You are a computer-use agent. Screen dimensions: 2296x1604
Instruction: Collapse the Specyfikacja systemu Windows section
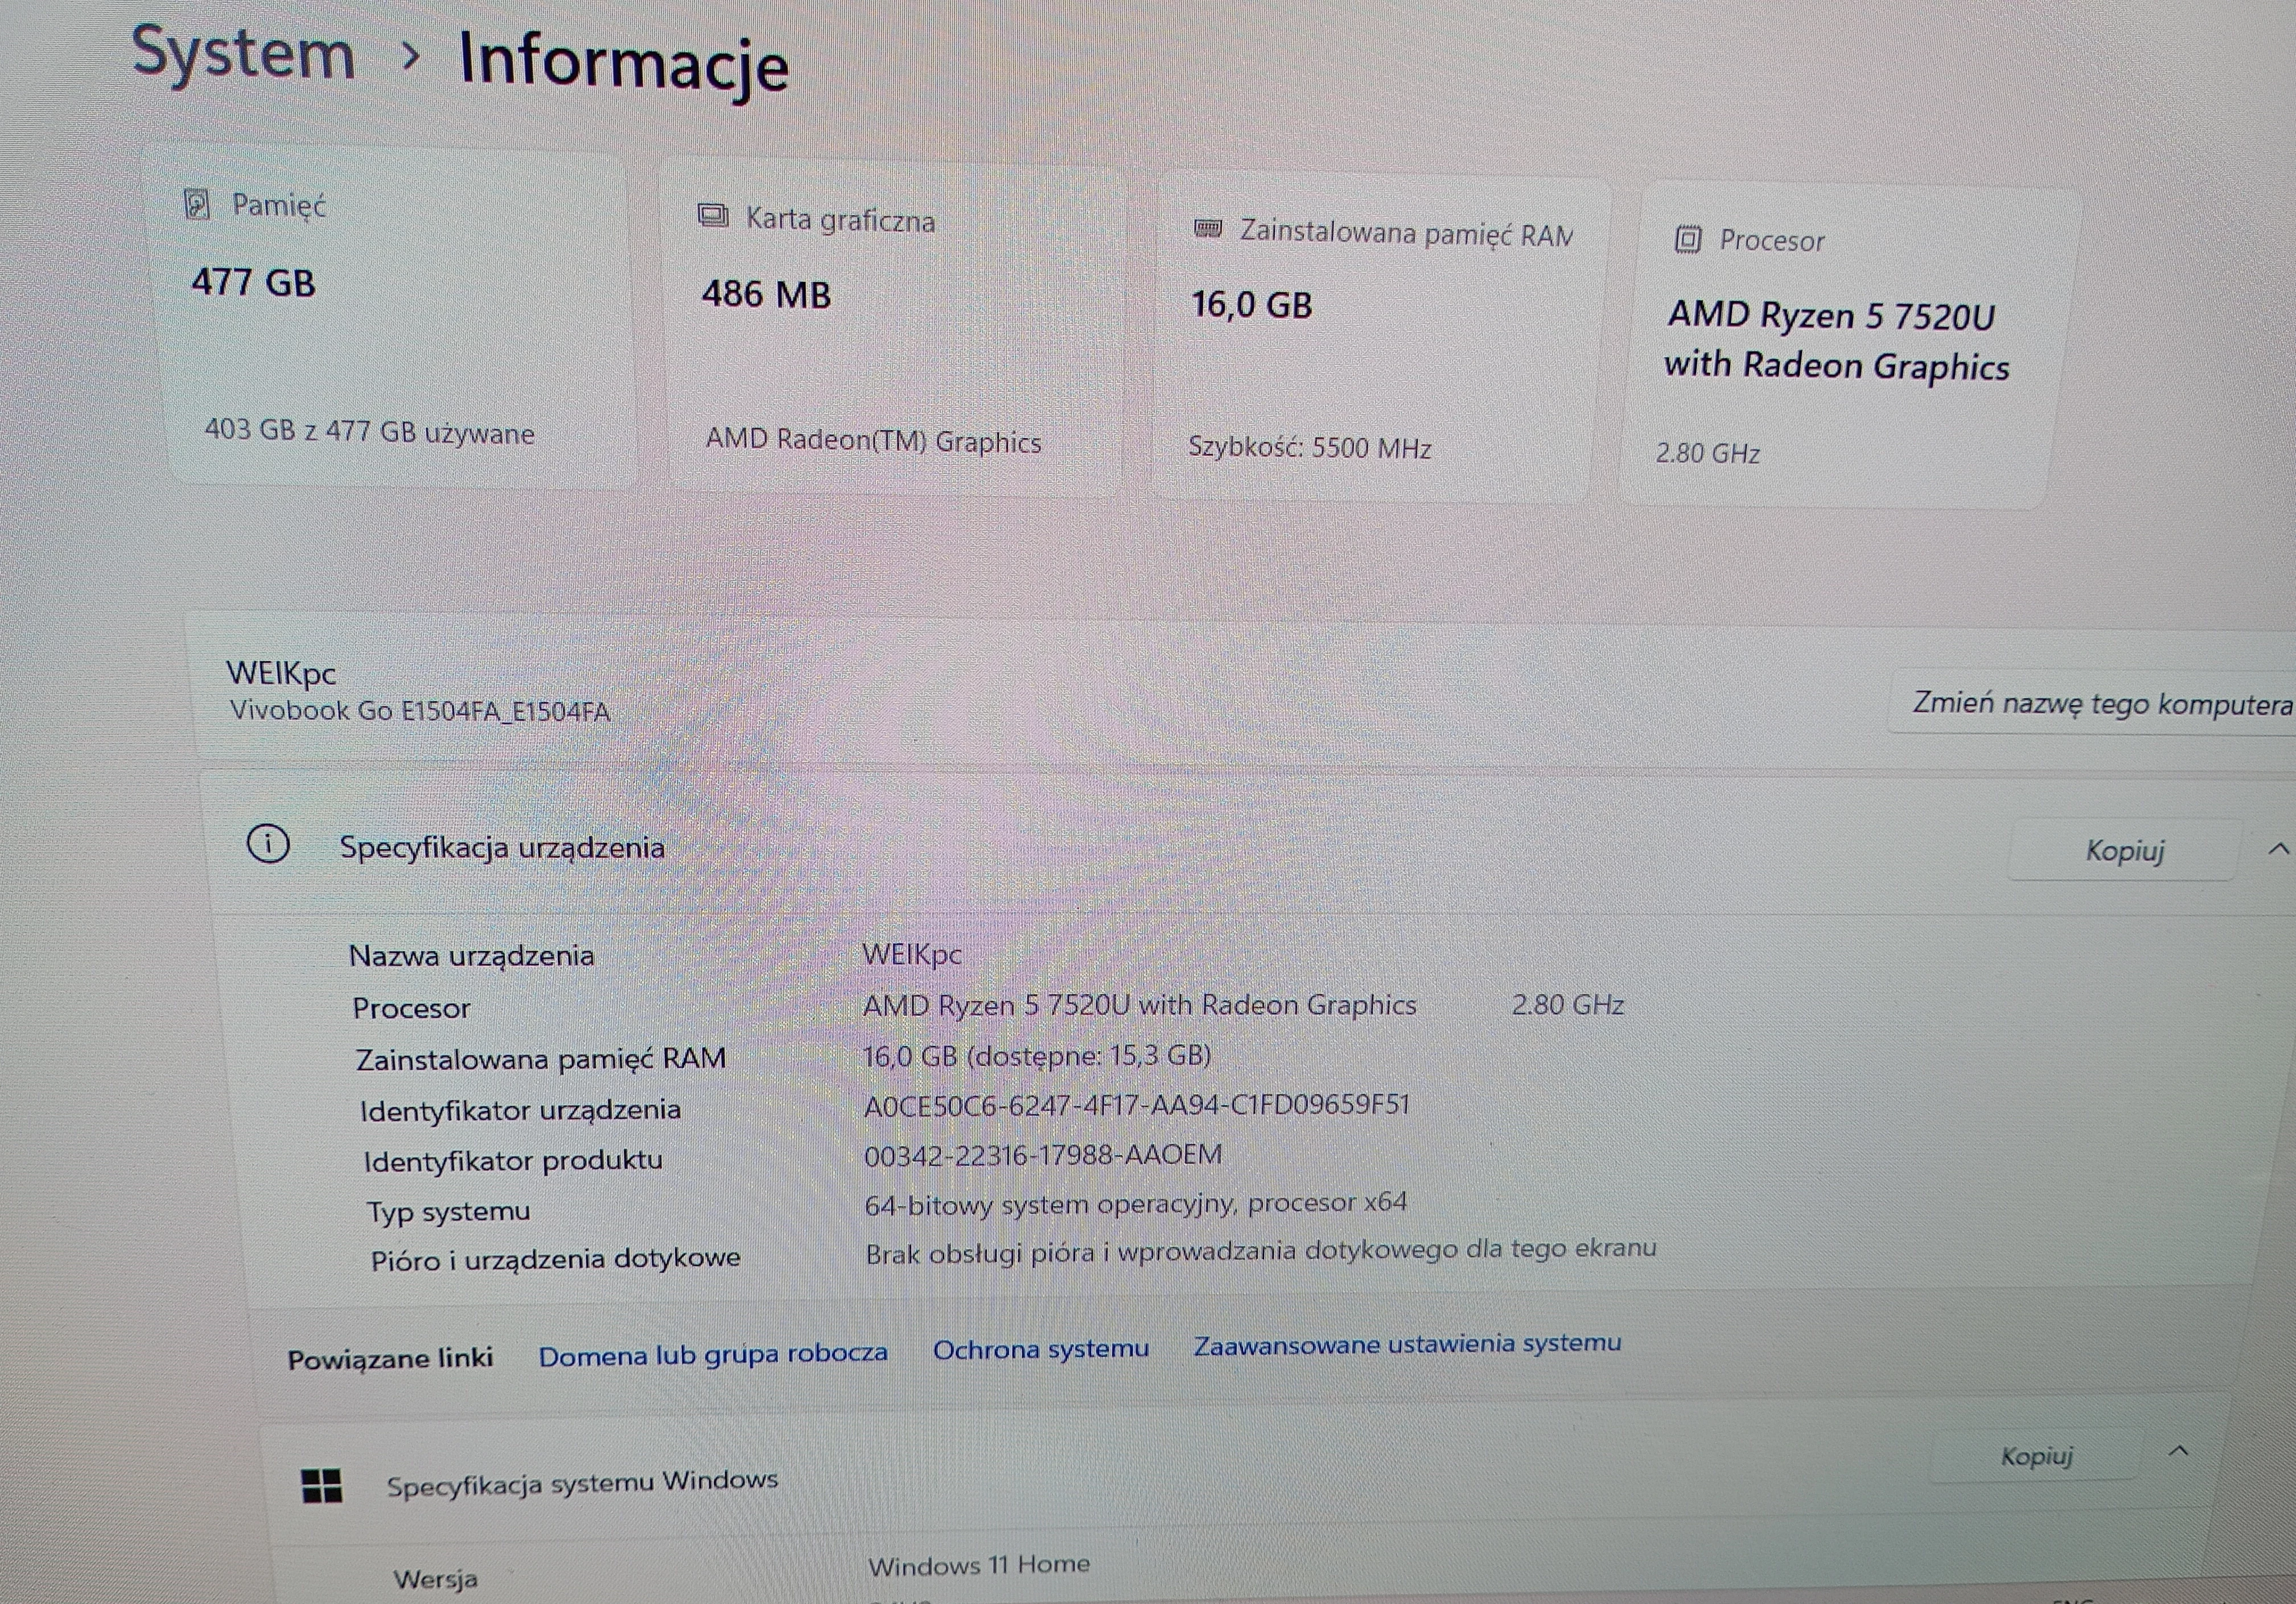click(2179, 1451)
